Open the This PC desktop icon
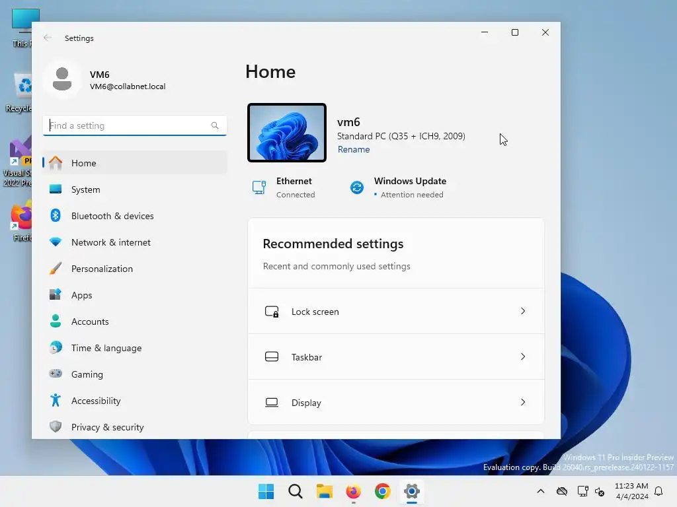Image resolution: width=677 pixels, height=507 pixels. (23, 28)
